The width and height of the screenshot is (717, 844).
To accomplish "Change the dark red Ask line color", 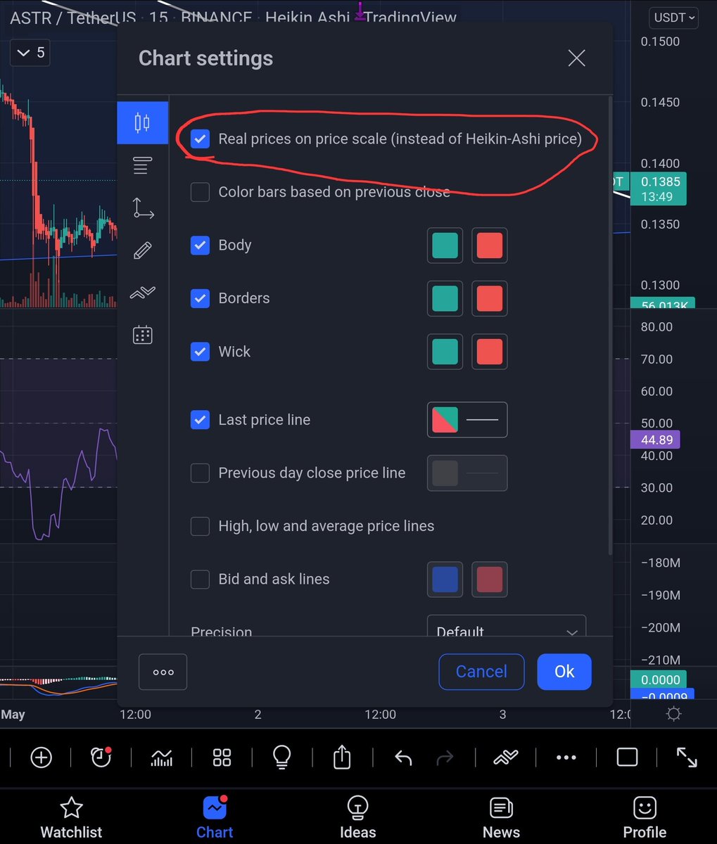I will [x=490, y=580].
